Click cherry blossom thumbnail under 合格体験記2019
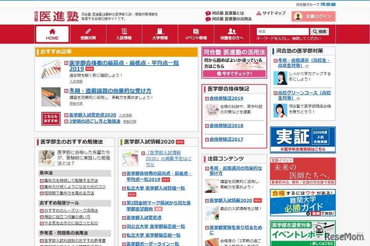This screenshot has width=370, height=246. click(212, 110)
